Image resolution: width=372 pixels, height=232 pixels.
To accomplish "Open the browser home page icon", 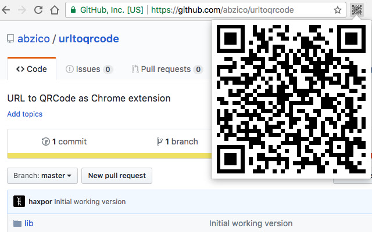I will [x=55, y=10].
